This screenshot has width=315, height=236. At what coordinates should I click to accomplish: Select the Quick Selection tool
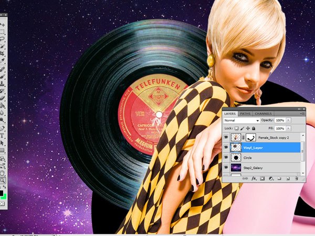pyautogui.click(x=3, y=46)
